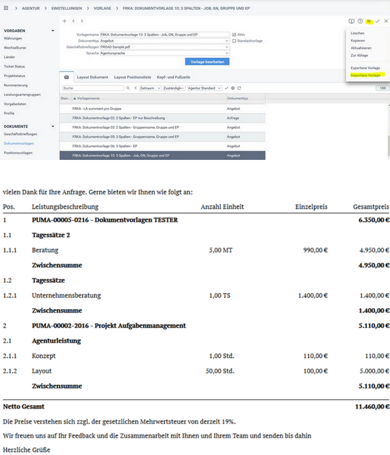
Task: Click the briefcase tab icon
Action: (x=66, y=77)
